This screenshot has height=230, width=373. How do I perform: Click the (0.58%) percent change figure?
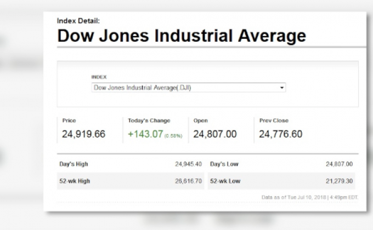[174, 135]
